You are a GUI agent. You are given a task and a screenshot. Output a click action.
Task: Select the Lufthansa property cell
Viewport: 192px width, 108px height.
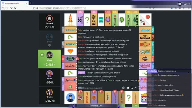[x=122, y=97]
